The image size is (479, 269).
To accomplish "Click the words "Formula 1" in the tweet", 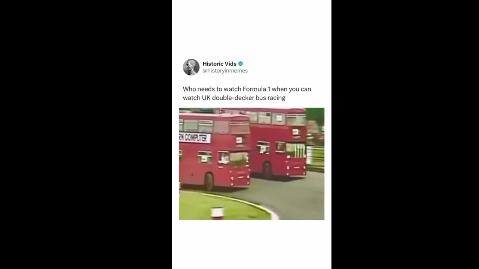I will [x=256, y=89].
